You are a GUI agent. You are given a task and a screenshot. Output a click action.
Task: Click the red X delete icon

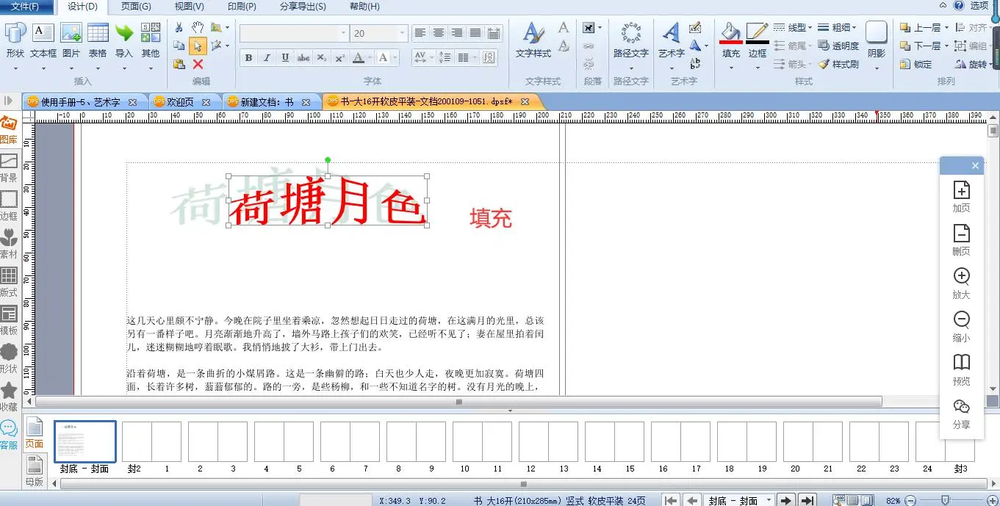198,65
